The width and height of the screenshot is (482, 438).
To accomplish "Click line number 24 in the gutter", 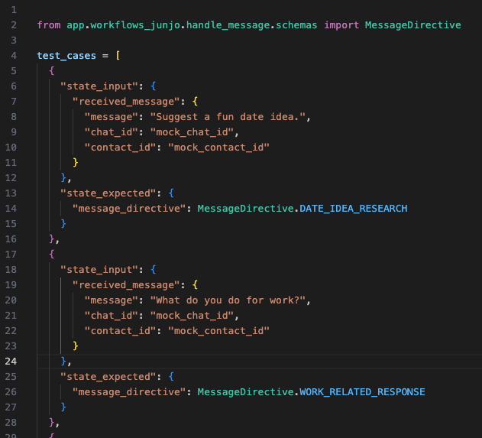I will point(11,362).
